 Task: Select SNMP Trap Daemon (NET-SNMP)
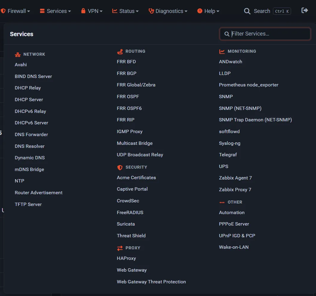click(255, 120)
